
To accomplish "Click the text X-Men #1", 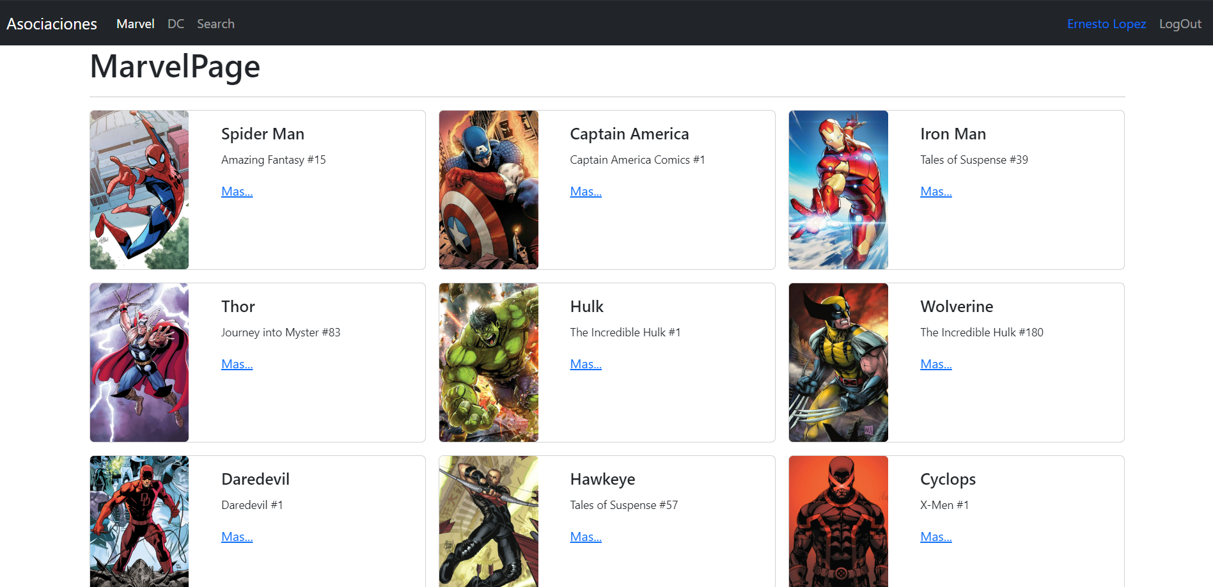I will point(944,505).
